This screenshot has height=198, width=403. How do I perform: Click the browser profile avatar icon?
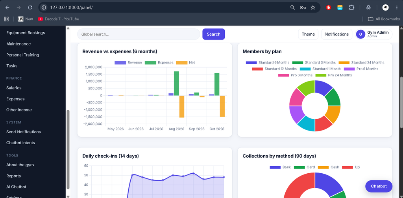385,7
